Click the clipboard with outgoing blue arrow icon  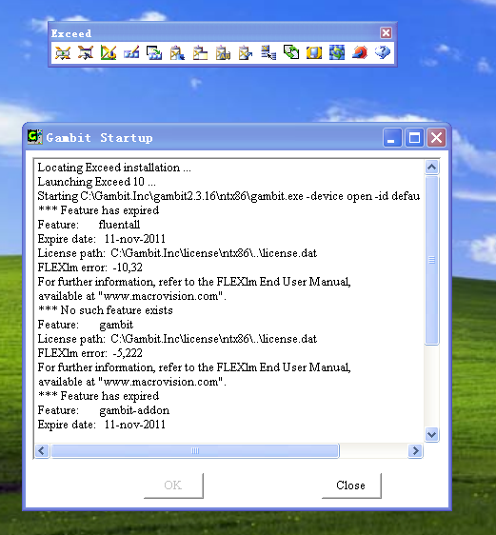[246, 53]
